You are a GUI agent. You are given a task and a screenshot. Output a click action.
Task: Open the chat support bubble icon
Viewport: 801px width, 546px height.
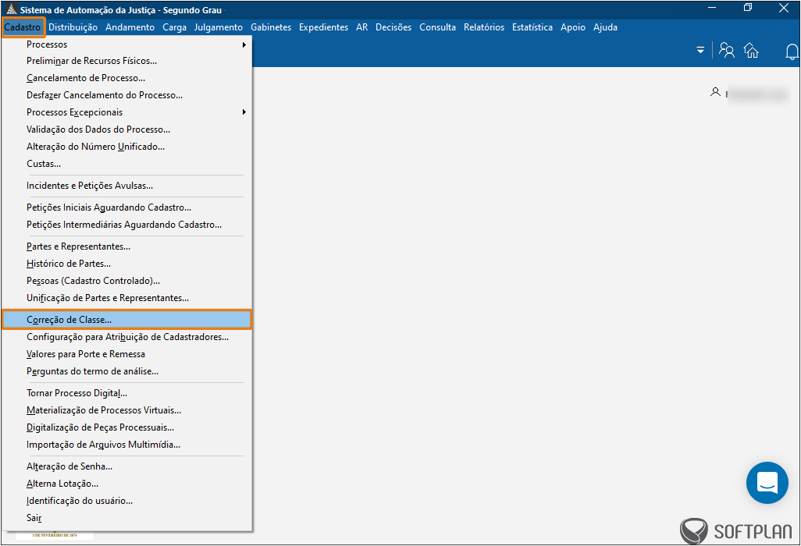(x=767, y=482)
